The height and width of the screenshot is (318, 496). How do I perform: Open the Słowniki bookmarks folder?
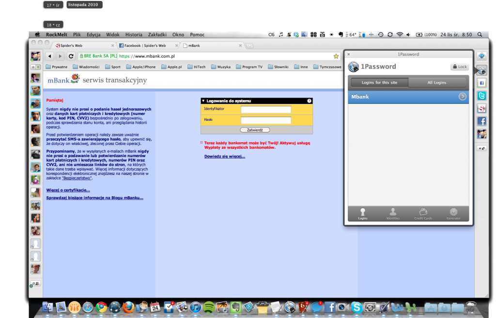click(x=278, y=67)
